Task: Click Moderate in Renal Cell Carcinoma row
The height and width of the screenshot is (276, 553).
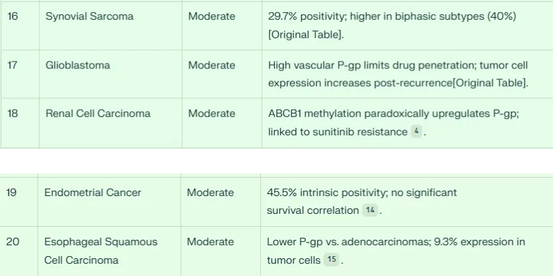Action: point(212,113)
